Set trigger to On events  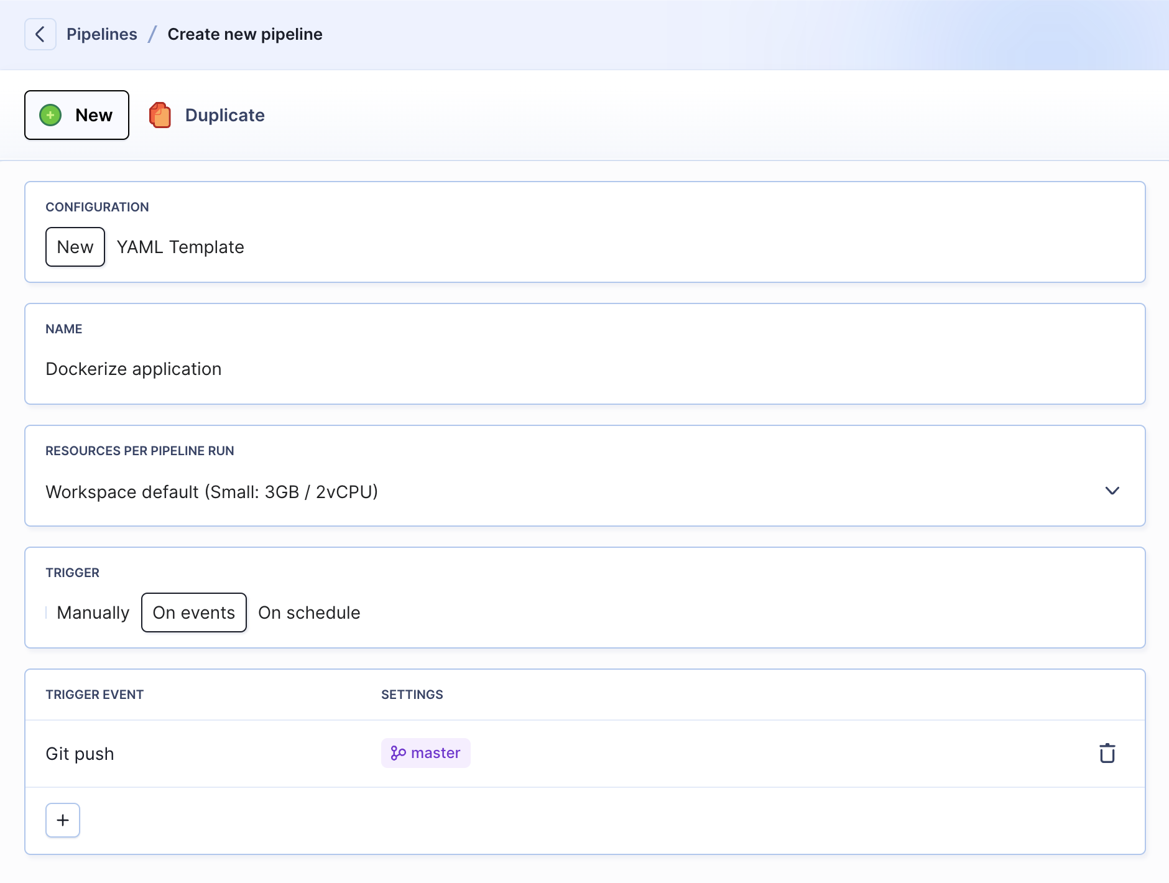(x=194, y=613)
